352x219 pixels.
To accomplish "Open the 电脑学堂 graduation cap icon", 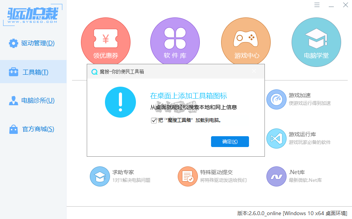I will [316, 42].
